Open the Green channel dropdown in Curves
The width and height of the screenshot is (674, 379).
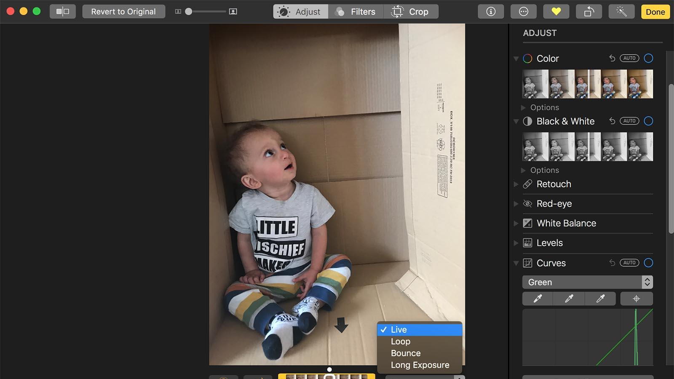(588, 282)
